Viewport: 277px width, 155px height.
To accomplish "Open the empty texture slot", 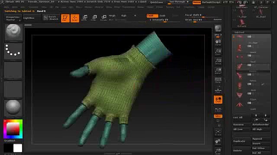I will click(13, 90).
